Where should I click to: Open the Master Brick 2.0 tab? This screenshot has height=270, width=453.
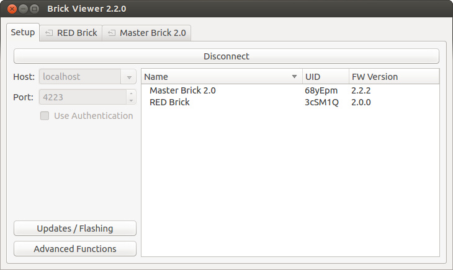coord(147,33)
